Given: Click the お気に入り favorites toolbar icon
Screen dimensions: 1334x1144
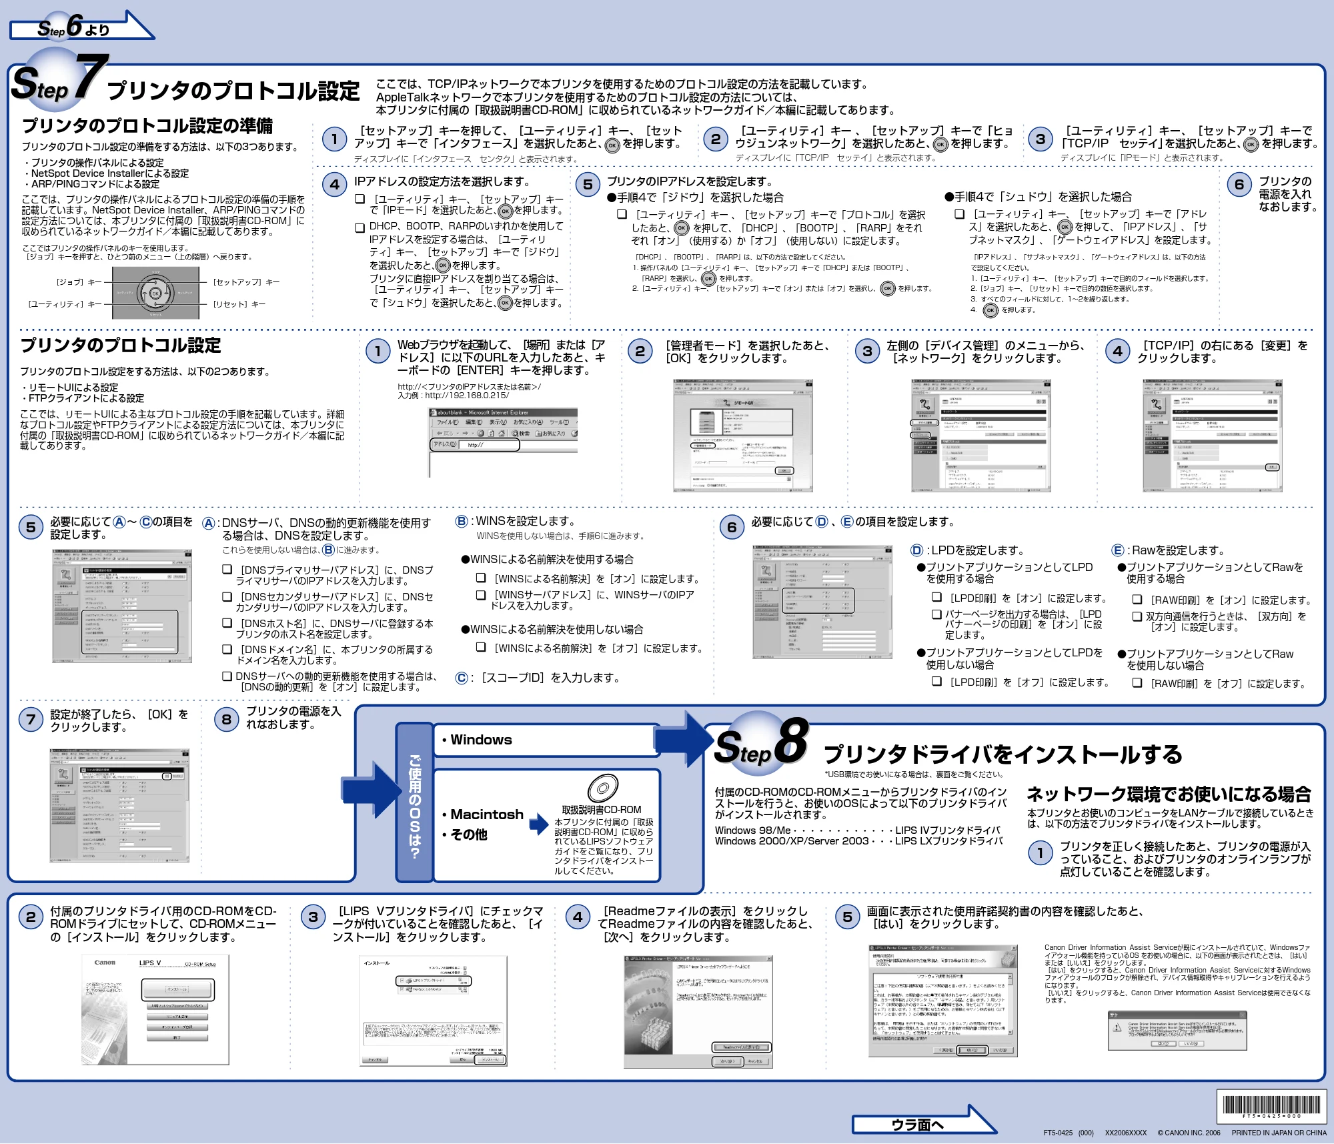Looking at the screenshot, I should (539, 434).
